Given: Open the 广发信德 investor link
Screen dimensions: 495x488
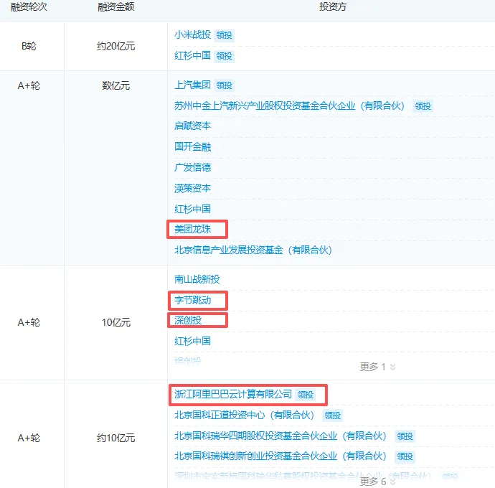Looking at the screenshot, I should (x=192, y=167).
